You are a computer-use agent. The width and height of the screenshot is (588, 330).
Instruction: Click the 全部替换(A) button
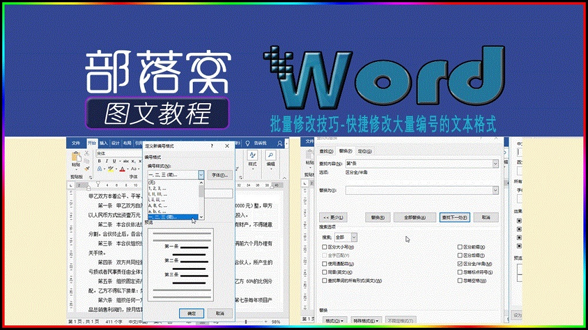[415, 217]
